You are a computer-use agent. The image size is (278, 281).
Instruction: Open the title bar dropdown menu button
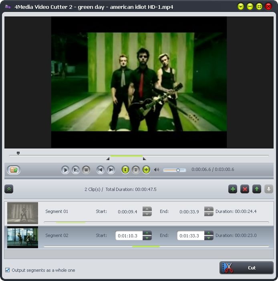pyautogui.click(x=240, y=7)
